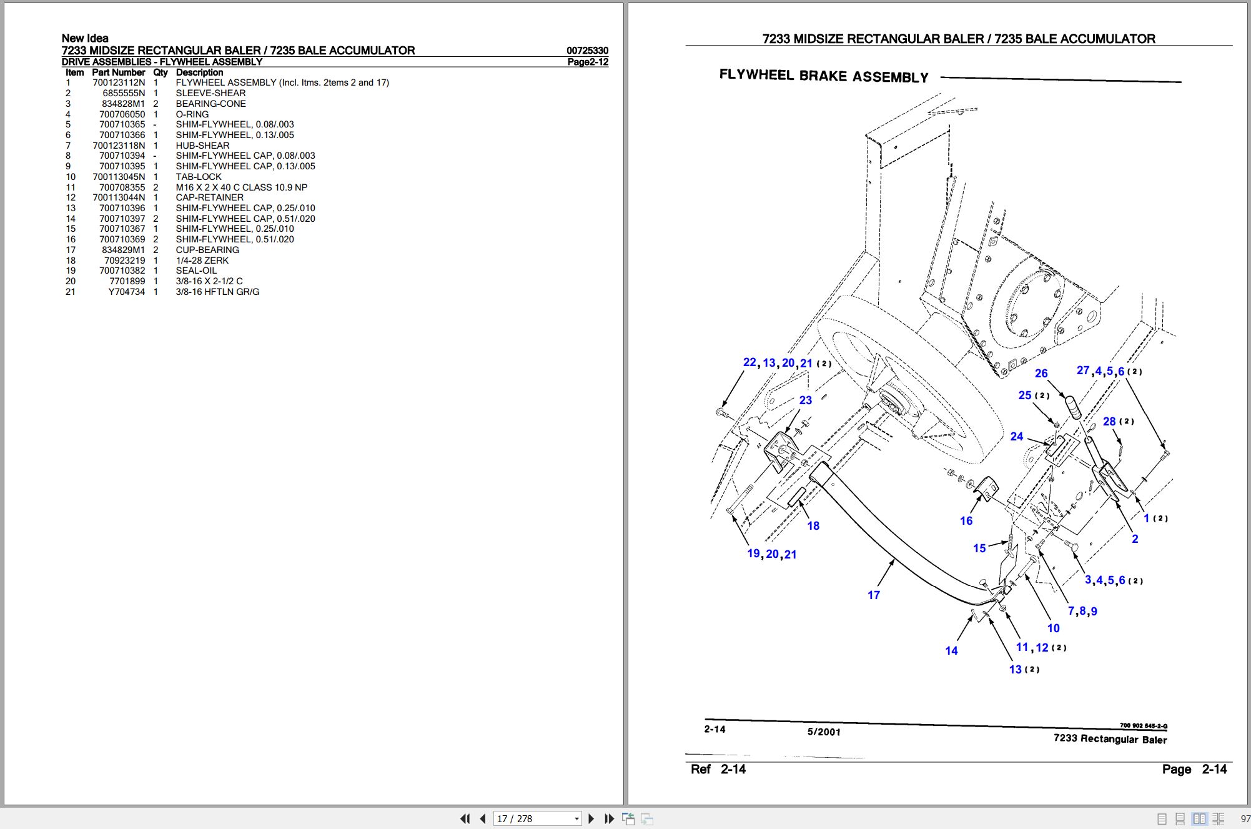Click the Page2-12 label
Screen dimensions: 1251x829
click(x=588, y=62)
